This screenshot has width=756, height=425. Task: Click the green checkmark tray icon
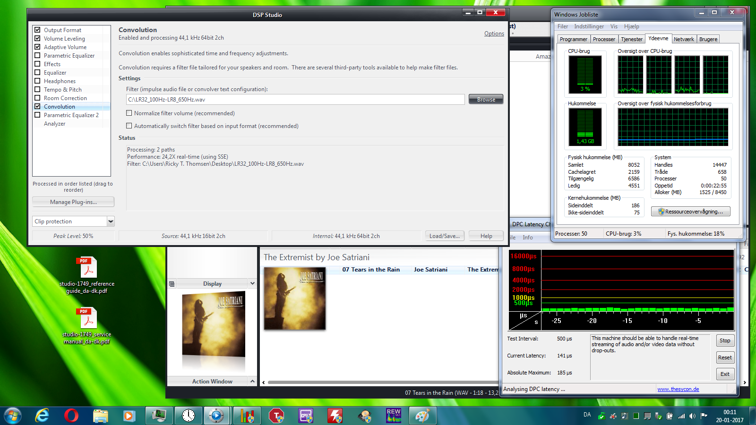601,416
